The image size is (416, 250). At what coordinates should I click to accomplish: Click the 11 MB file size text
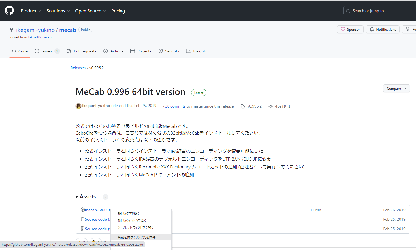tap(315, 210)
